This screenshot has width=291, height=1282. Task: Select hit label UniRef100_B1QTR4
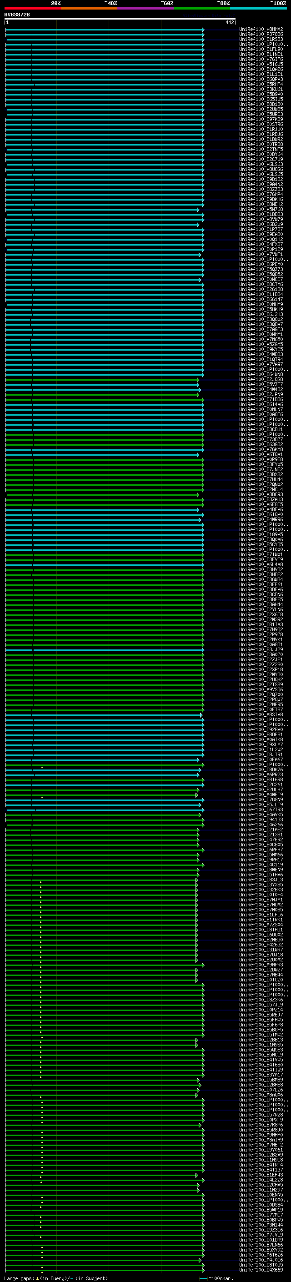point(261,359)
